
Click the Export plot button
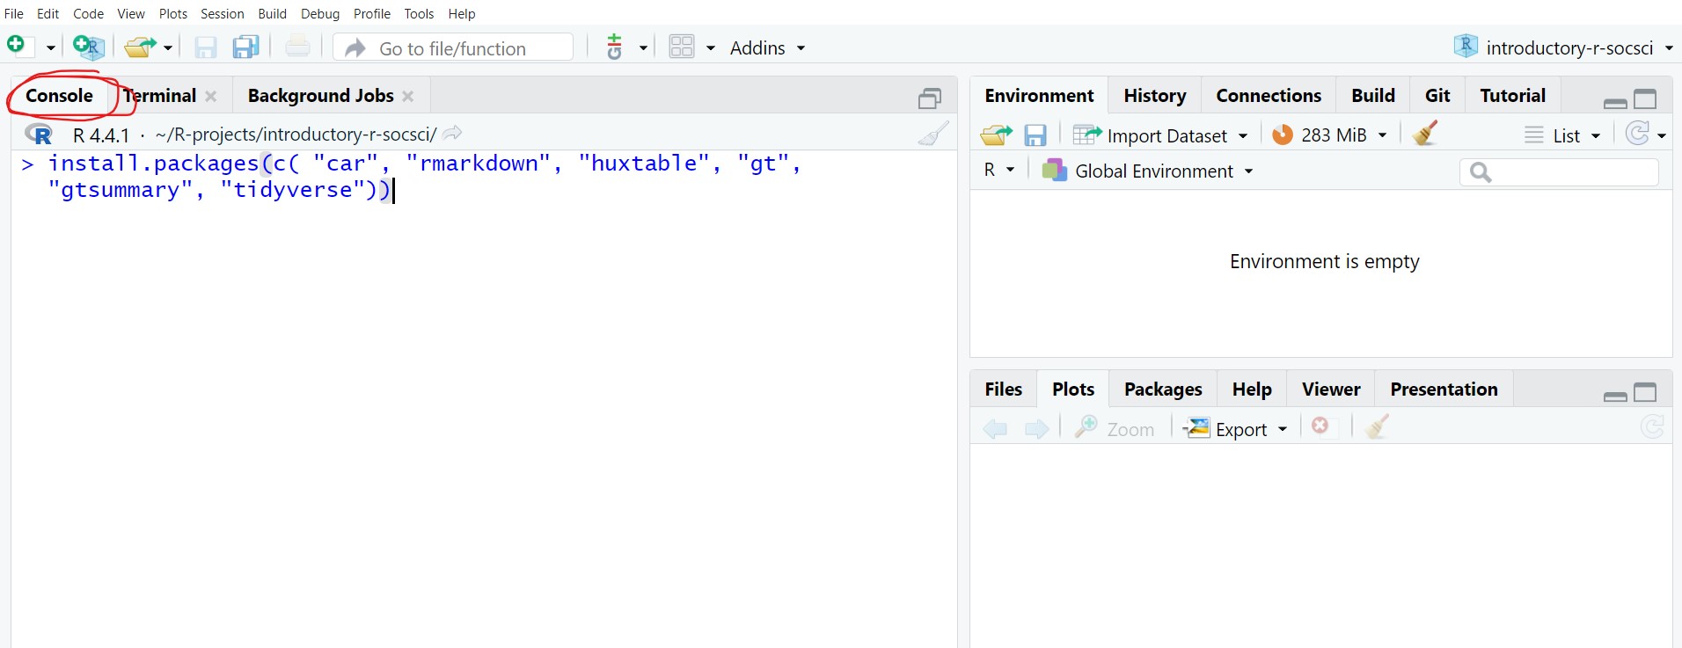click(1235, 429)
